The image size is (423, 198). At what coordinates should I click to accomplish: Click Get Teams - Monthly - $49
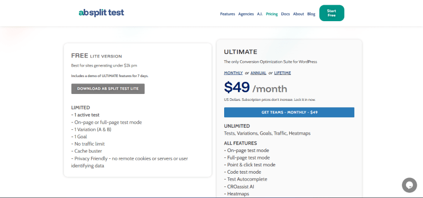pyautogui.click(x=289, y=112)
